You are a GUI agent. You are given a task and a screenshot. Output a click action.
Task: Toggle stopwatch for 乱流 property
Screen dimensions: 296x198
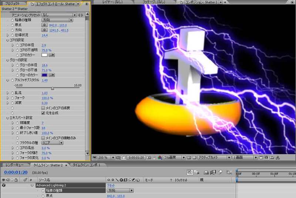coord(13,93)
